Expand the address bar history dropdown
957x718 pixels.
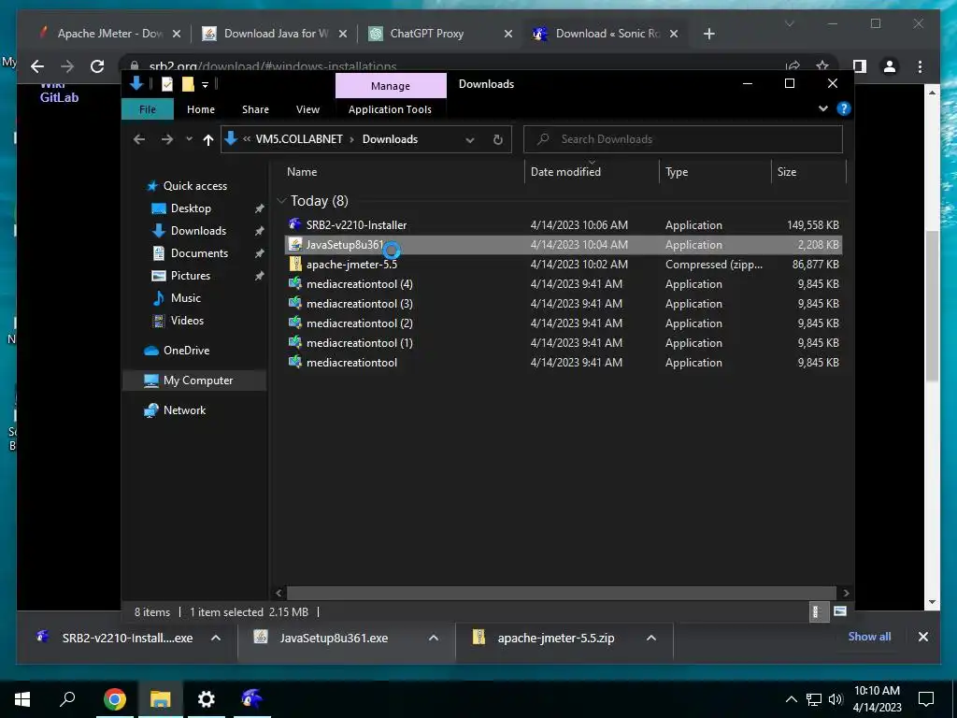tap(470, 140)
